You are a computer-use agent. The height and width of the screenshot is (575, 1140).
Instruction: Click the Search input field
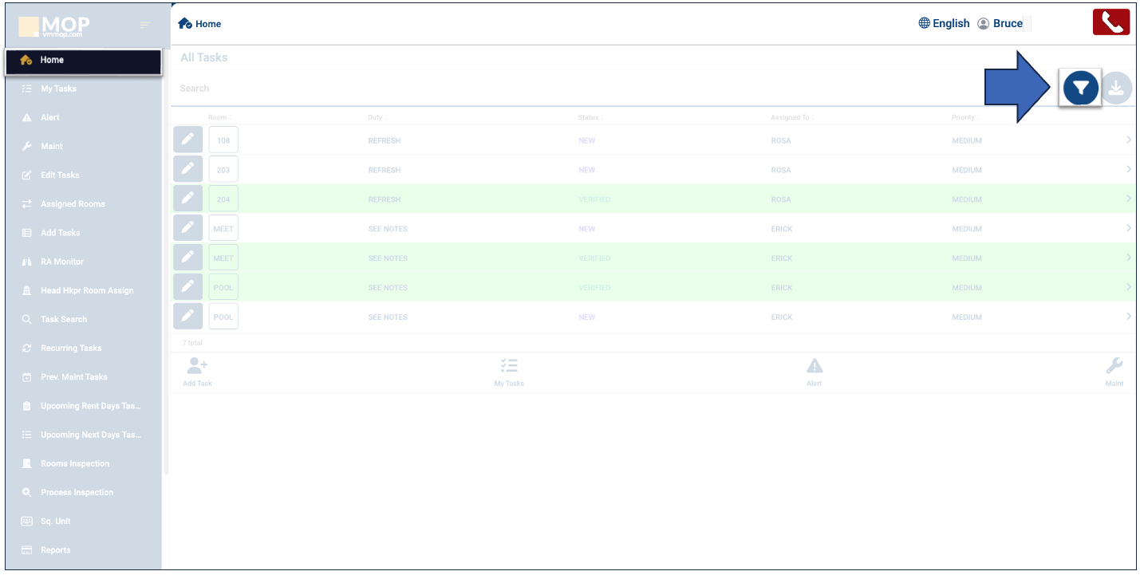click(558, 89)
